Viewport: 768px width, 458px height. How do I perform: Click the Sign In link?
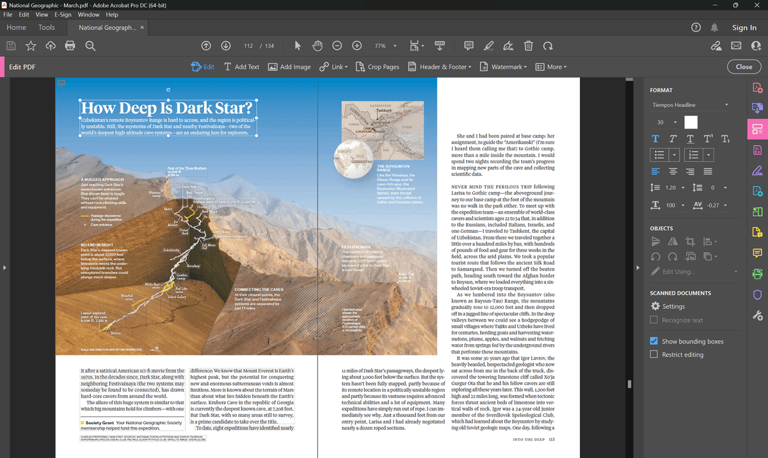point(744,28)
